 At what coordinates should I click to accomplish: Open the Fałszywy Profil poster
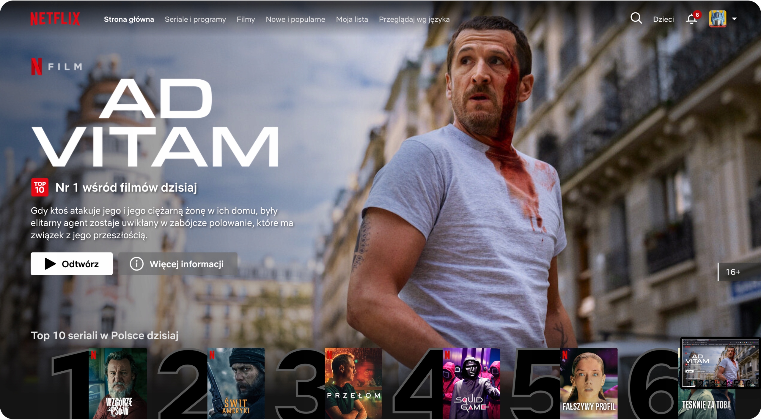point(589,383)
